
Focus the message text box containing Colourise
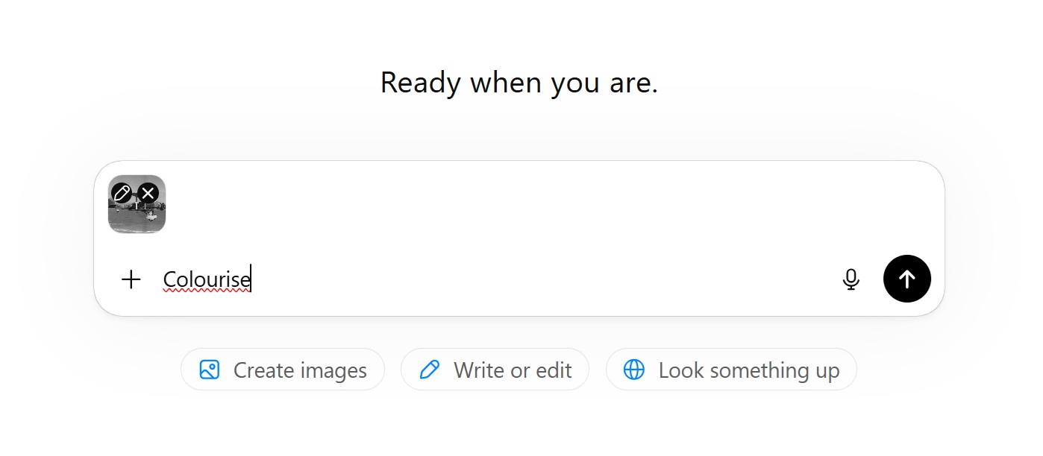pos(448,280)
